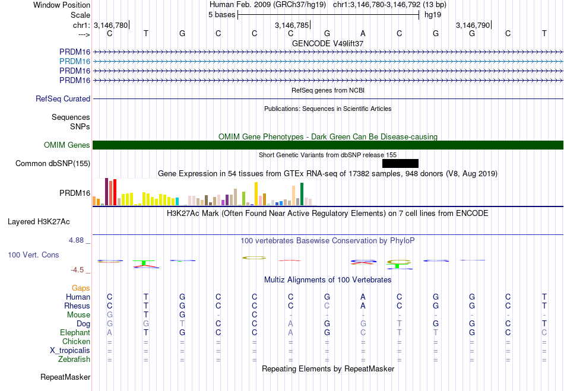
Task: Click the GENCODE V49lift37 track title
Action: (x=328, y=43)
